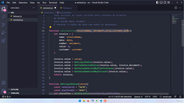184x103 pixels.
Task: Click the Visual Studio Code taskbar icon
Action: click(101, 101)
